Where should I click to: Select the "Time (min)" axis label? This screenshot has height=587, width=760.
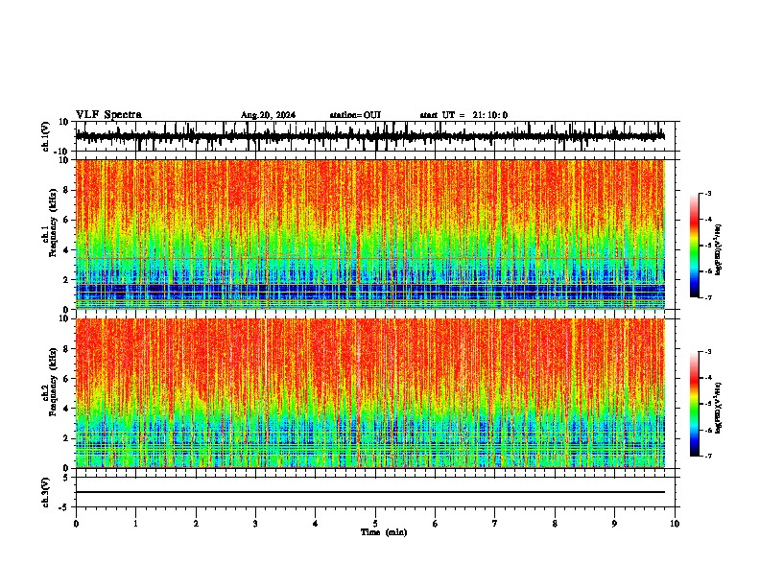click(x=384, y=532)
